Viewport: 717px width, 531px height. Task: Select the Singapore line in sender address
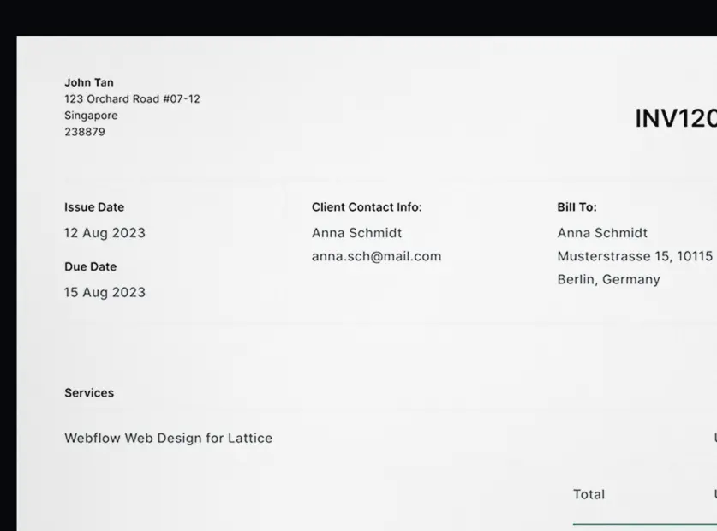91,115
